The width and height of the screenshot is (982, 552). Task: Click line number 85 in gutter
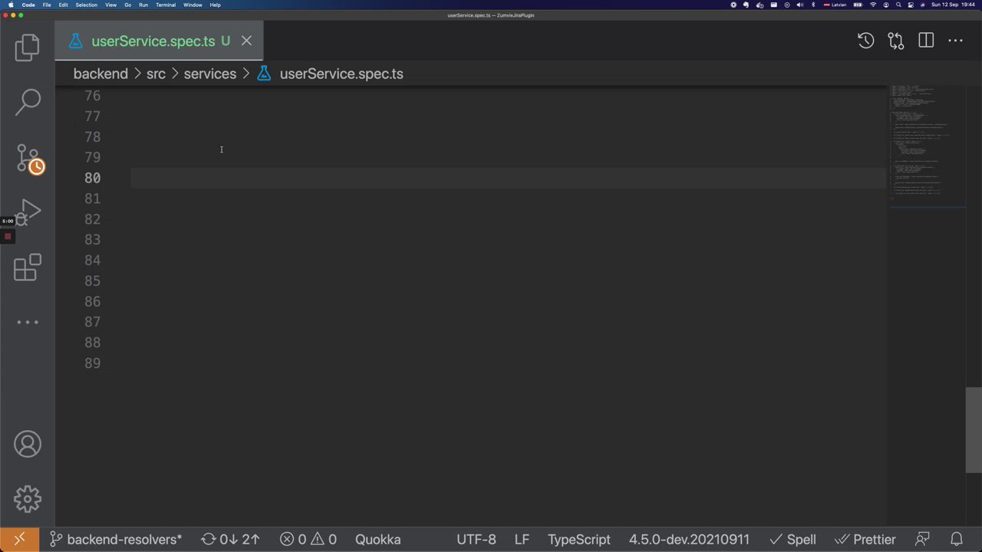tap(93, 281)
